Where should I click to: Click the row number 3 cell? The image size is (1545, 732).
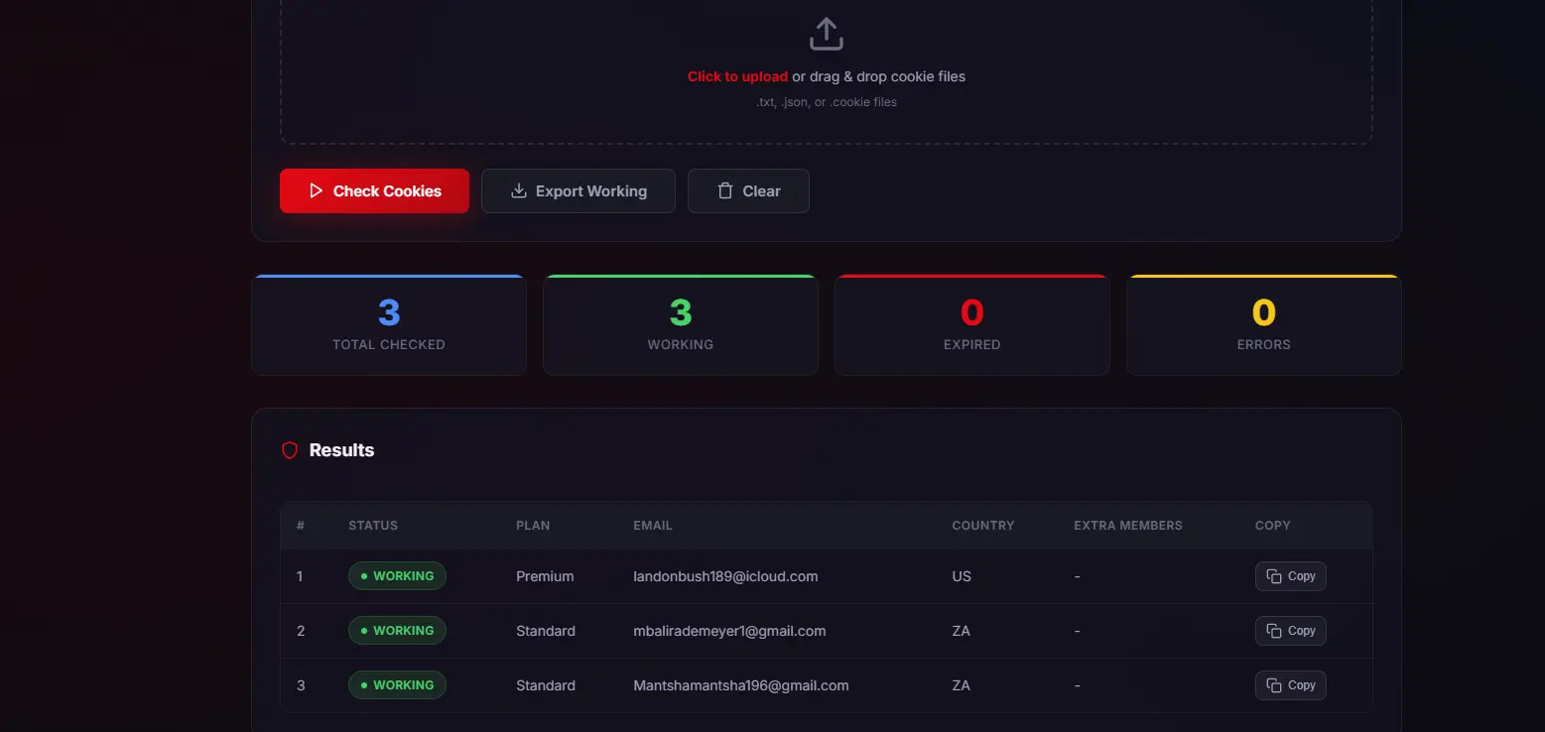click(301, 685)
